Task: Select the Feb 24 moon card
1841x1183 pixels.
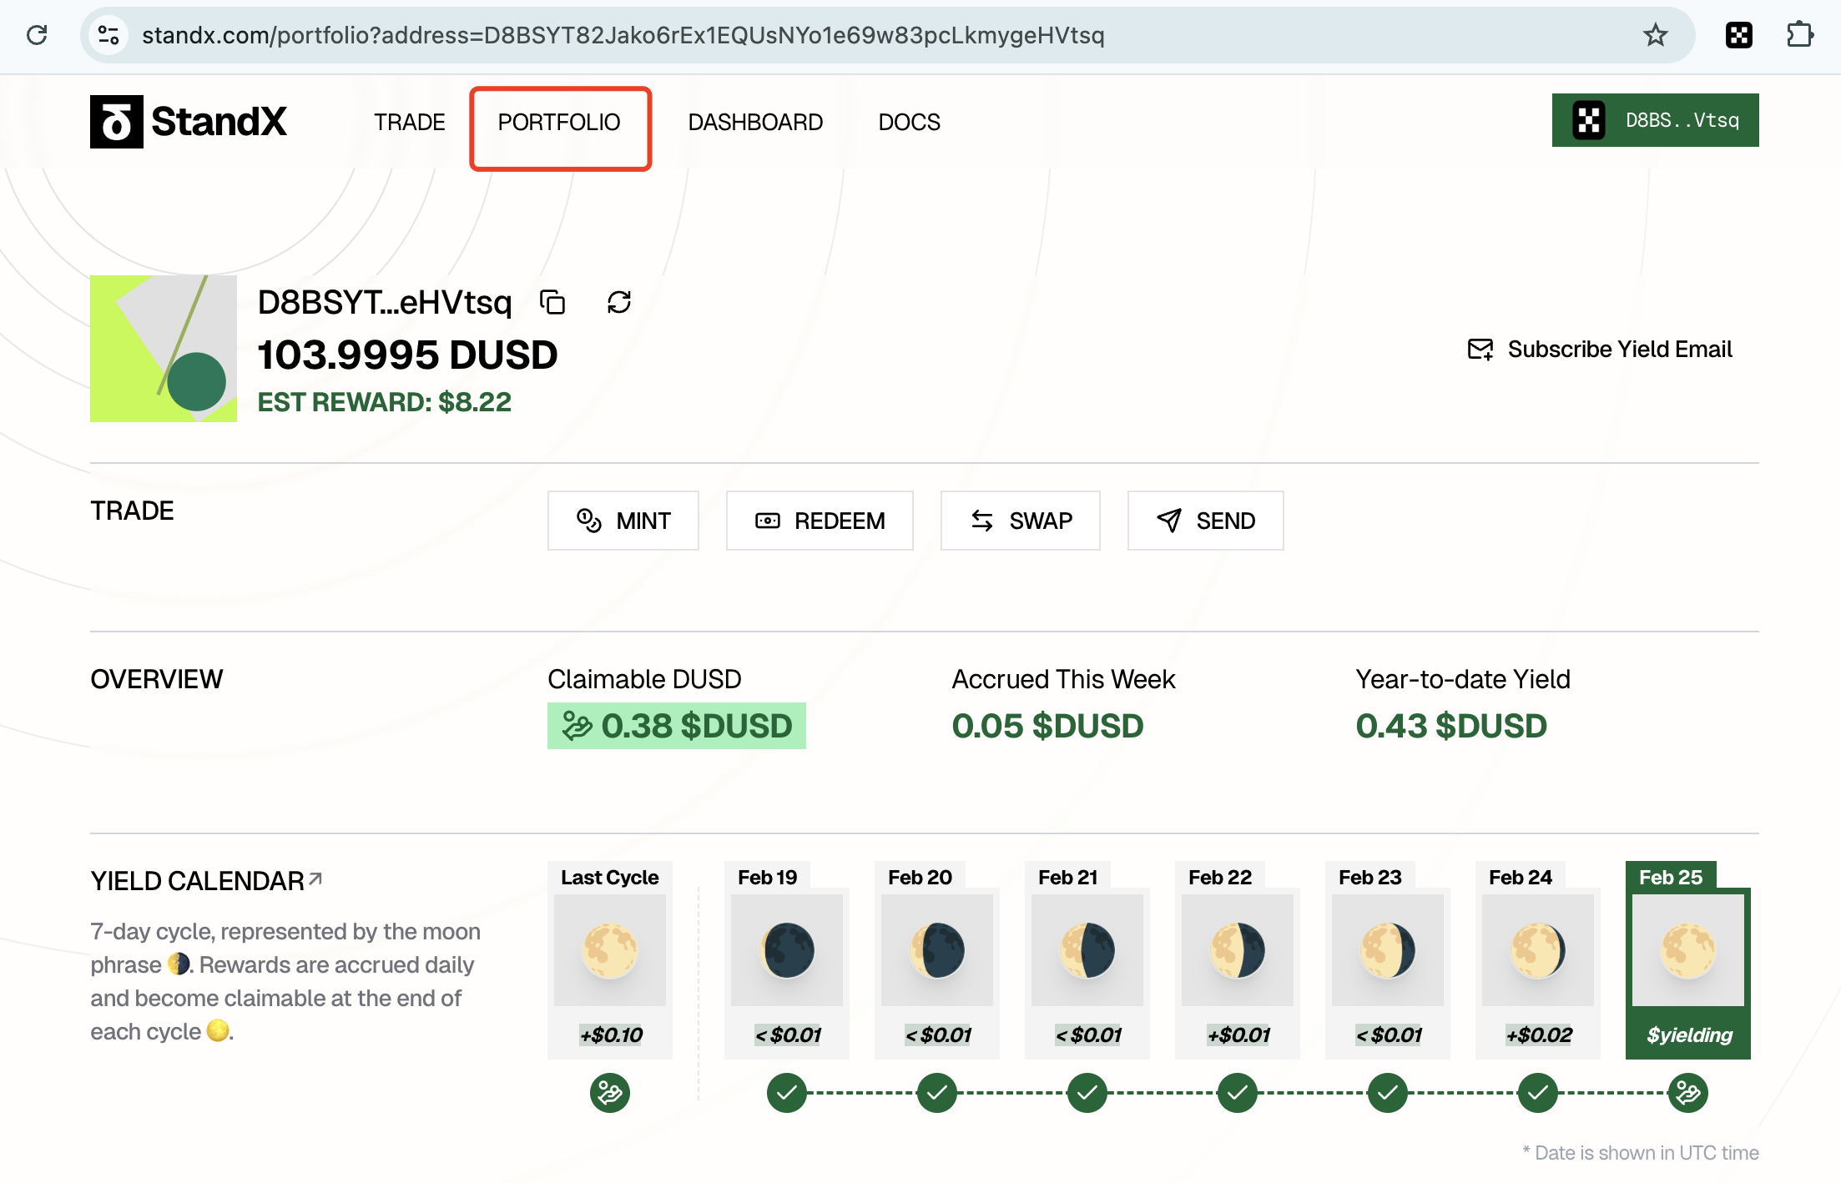Action: tap(1538, 960)
